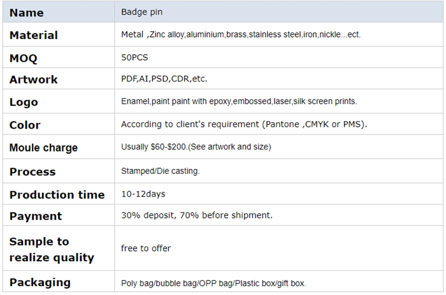The height and width of the screenshot is (295, 446).
Task: Select the "50PCS" value
Action: [133, 57]
